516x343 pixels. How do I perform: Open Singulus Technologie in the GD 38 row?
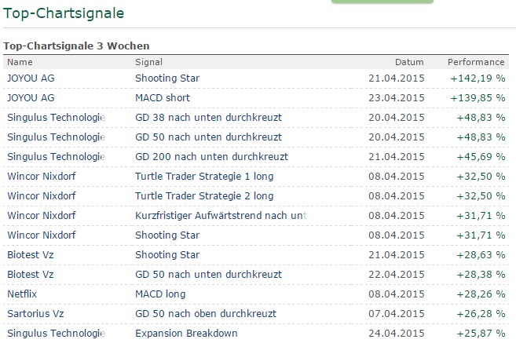(56, 118)
